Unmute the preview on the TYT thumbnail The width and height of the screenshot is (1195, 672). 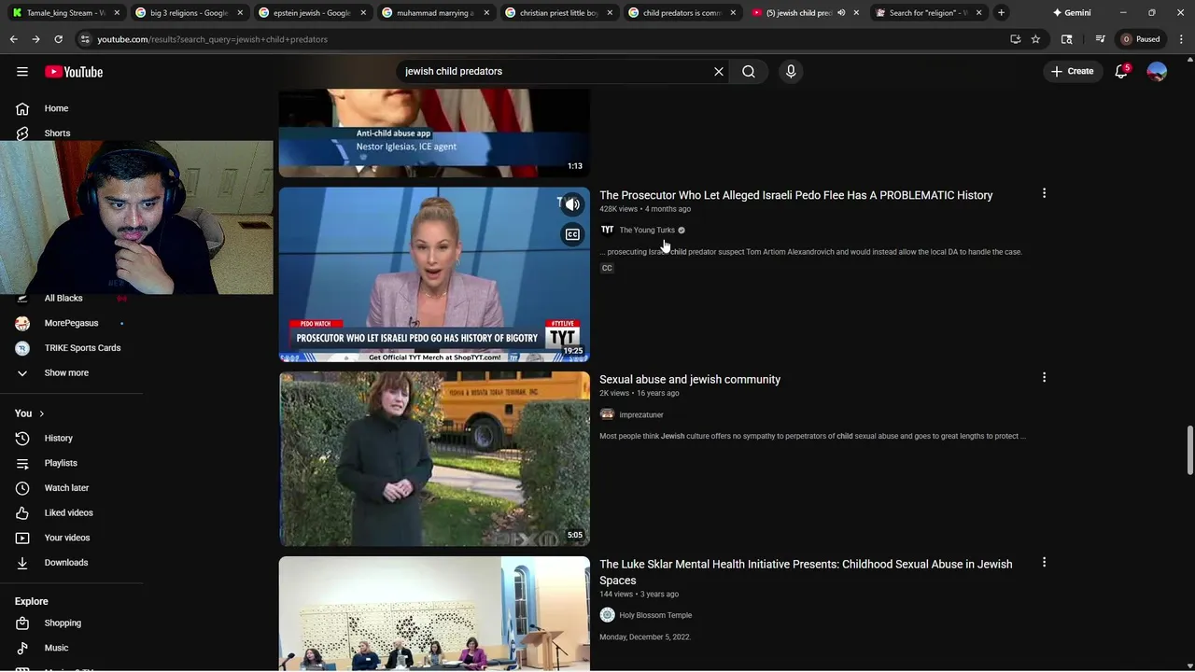[572, 204]
